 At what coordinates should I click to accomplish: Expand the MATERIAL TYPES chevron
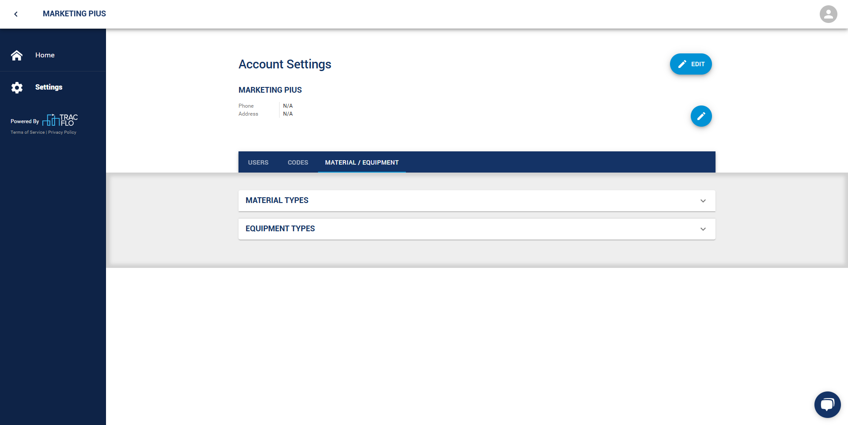[x=703, y=201]
